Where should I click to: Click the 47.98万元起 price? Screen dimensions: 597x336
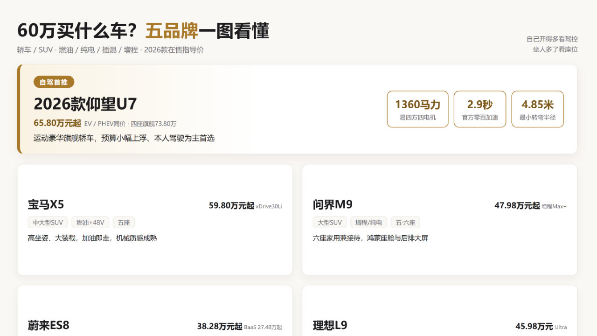coord(517,205)
